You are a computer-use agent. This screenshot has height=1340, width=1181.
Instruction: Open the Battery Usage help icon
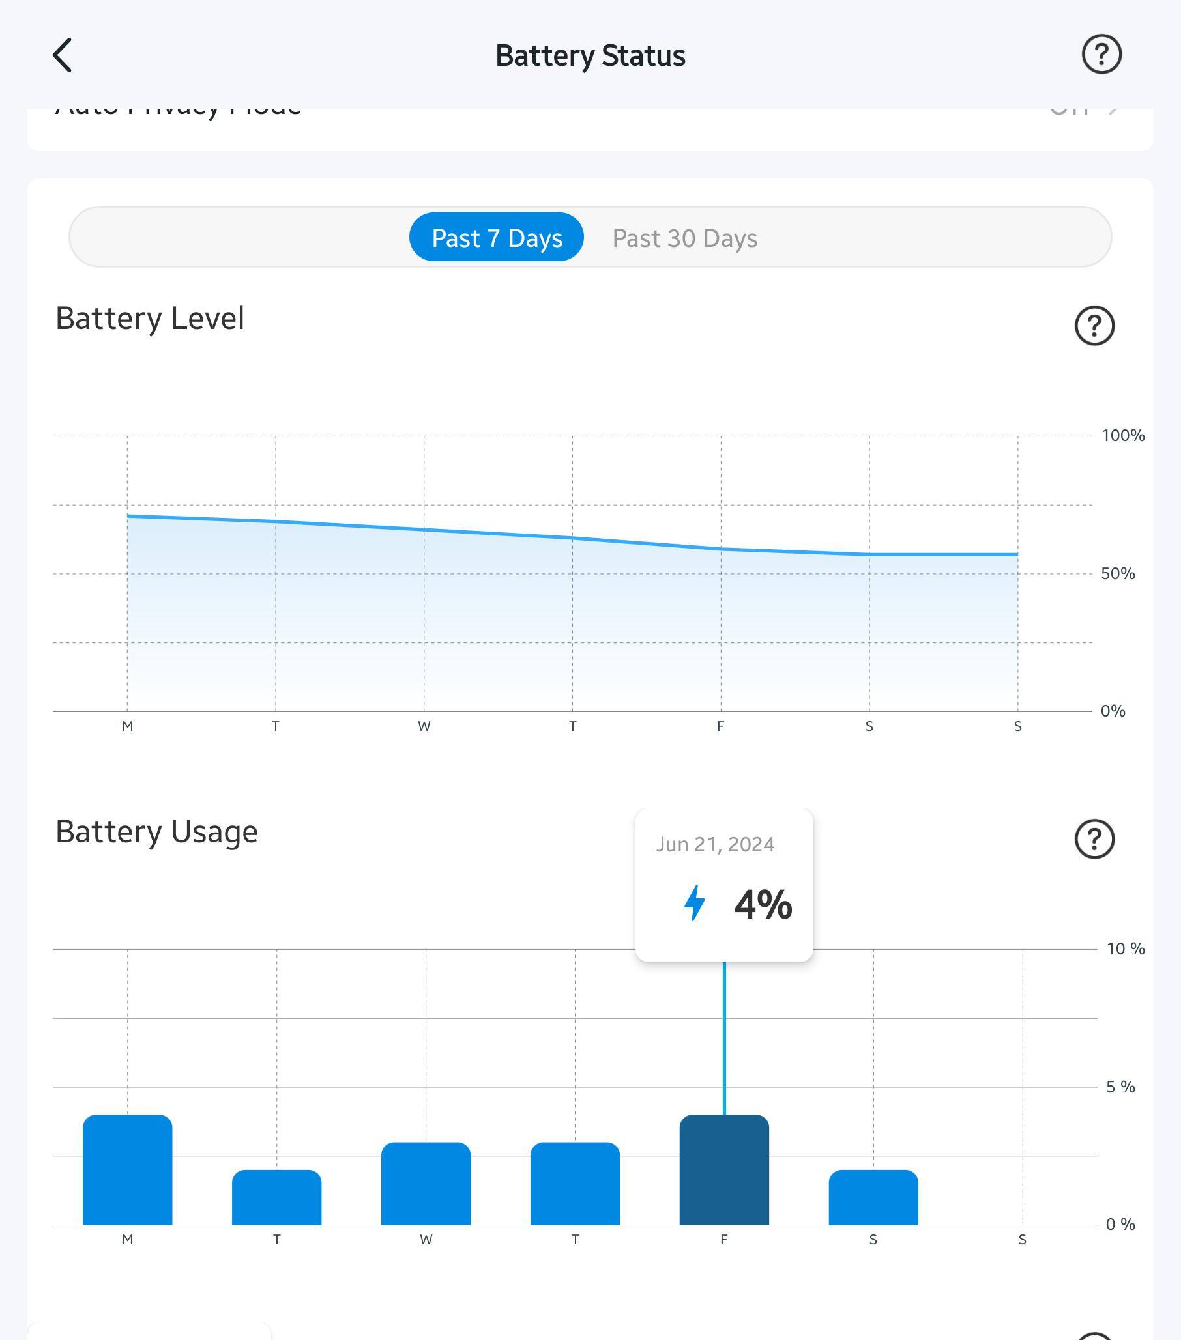pos(1094,838)
